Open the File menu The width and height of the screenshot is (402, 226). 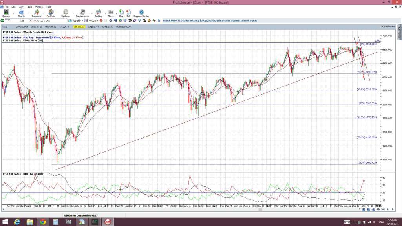tap(6, 7)
